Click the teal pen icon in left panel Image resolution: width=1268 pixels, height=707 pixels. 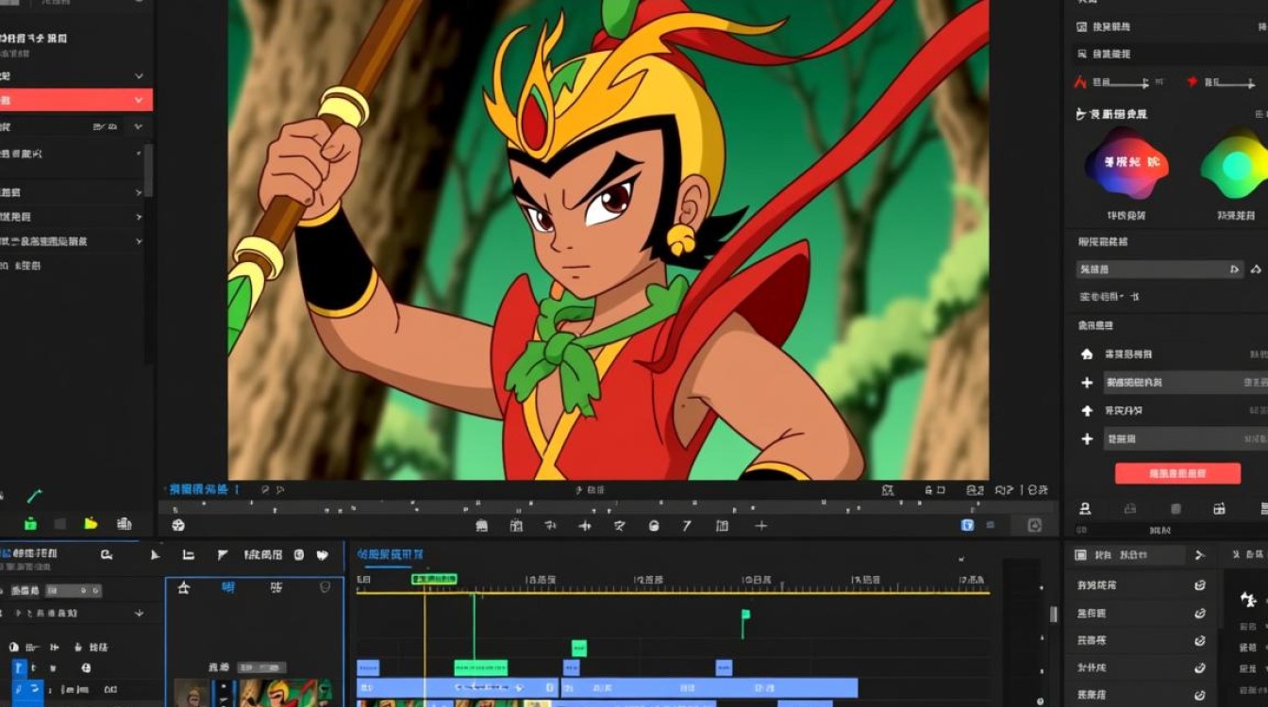point(35,496)
